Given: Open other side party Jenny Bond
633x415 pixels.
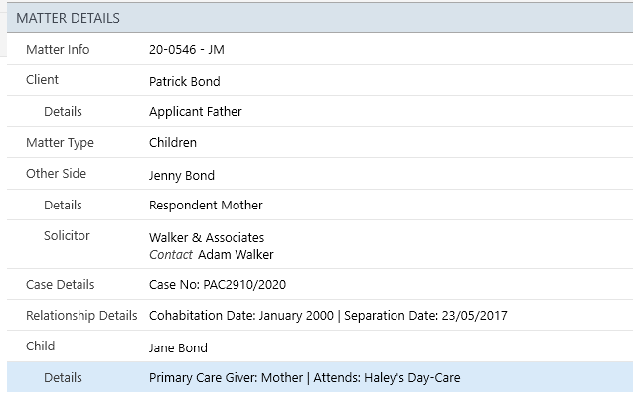Looking at the screenshot, I should (182, 176).
